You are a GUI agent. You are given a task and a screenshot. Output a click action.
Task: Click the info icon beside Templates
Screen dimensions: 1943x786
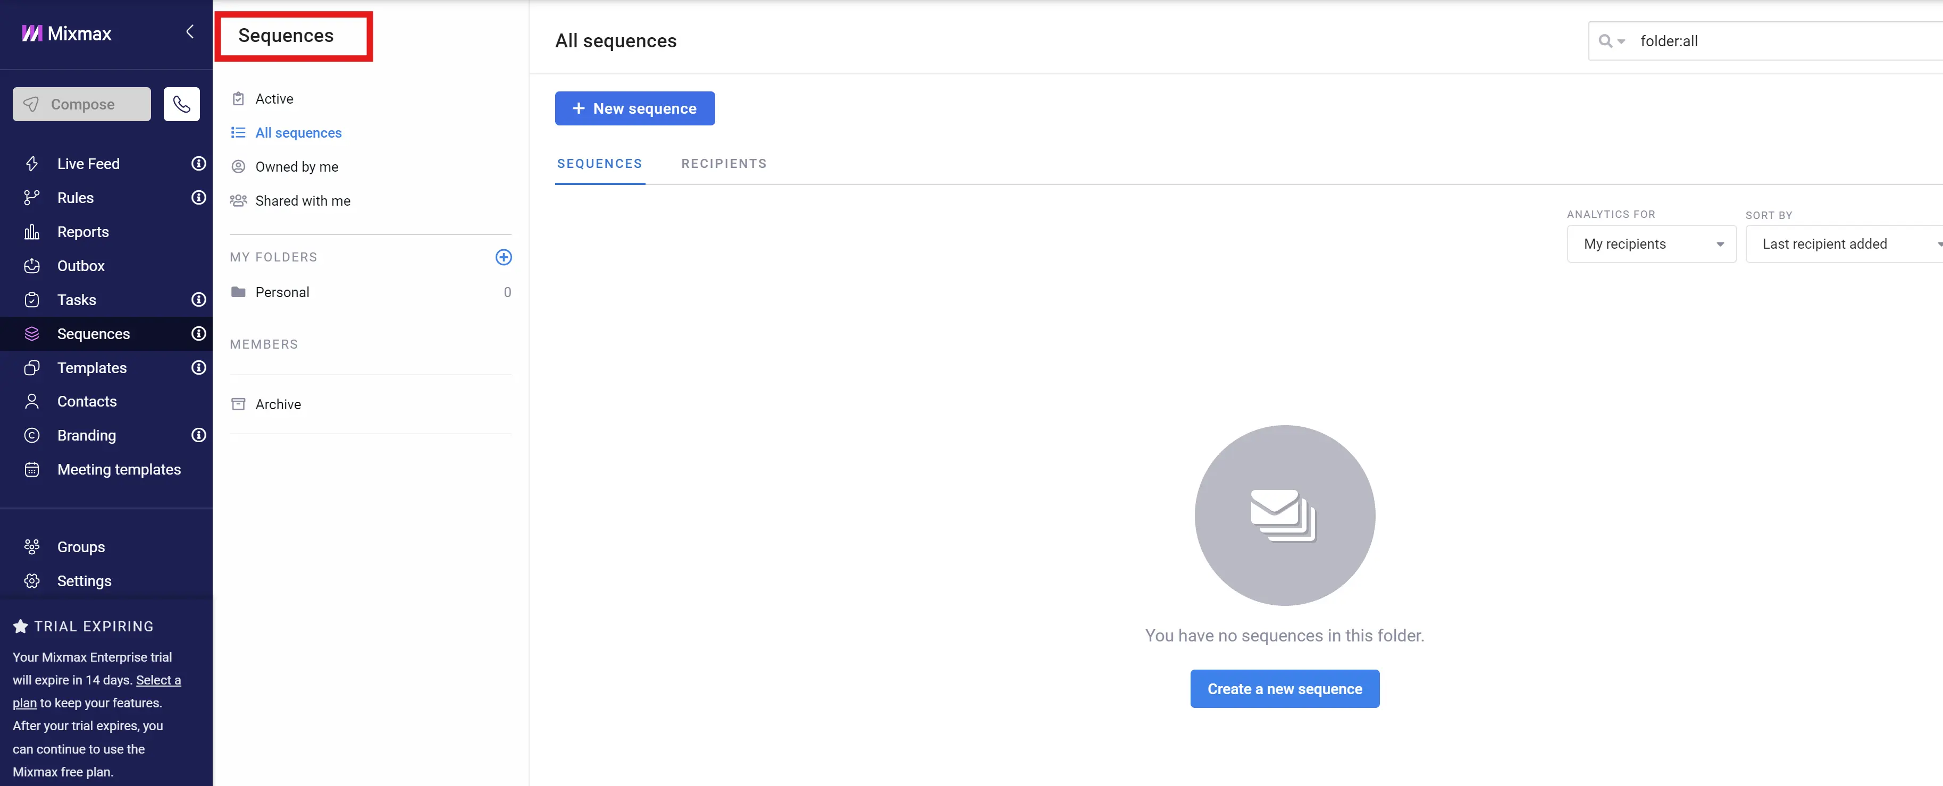[198, 368]
